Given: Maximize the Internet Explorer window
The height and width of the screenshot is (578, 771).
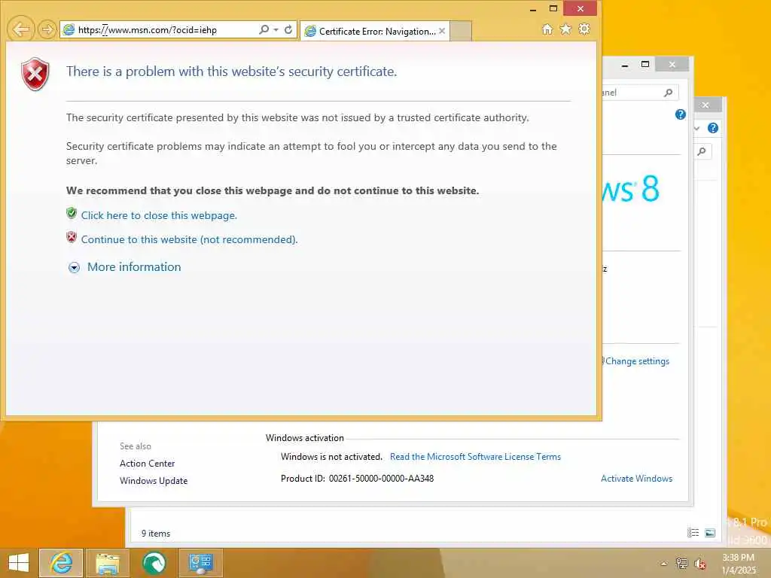Looking at the screenshot, I should point(553,8).
